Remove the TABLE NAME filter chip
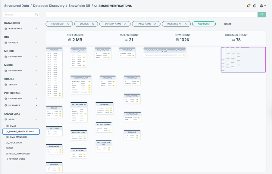 [155, 24]
